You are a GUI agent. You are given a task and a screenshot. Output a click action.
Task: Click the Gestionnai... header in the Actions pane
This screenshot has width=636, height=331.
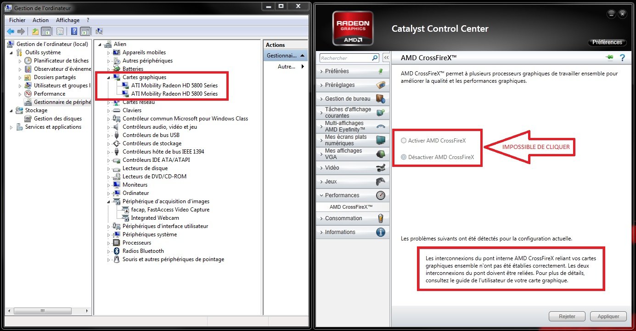[285, 55]
